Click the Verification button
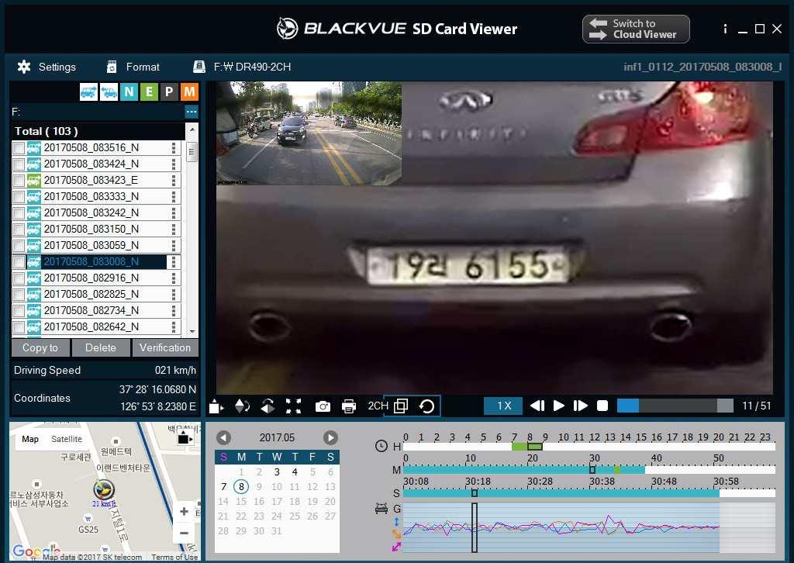Screen dimensions: 794x563 [165, 348]
